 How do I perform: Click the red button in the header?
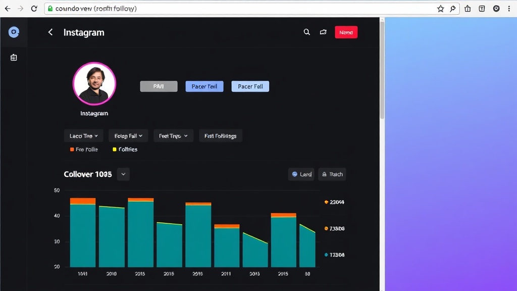(x=346, y=32)
